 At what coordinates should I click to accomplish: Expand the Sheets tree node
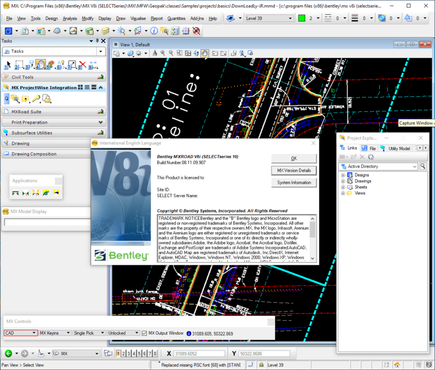point(343,187)
